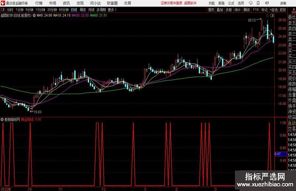Open the mobile phone icon
The image size is (296, 191).
click(x=258, y=3)
